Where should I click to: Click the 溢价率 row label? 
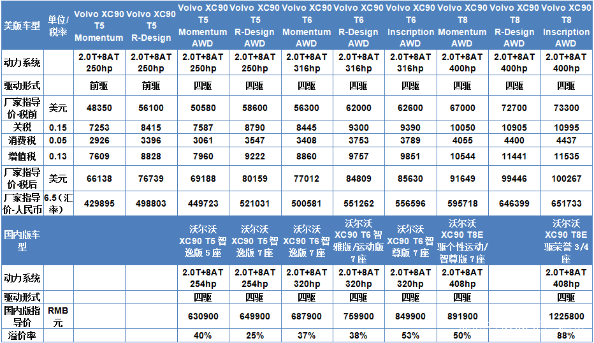[22, 336]
